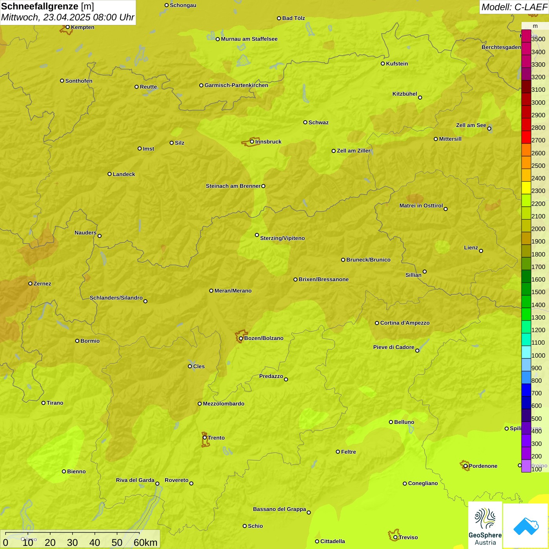Click the GeoSphere Austria logo
The width and height of the screenshot is (549, 549).
(x=485, y=525)
